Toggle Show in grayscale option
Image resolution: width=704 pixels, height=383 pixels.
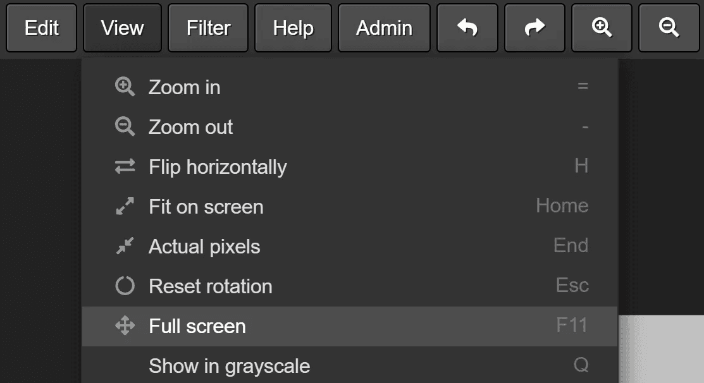[229, 366]
